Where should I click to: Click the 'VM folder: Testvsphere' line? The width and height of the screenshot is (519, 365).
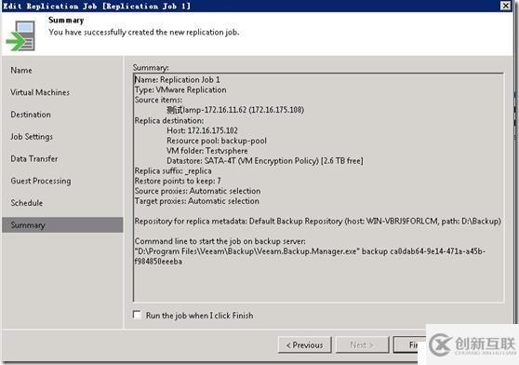tap(207, 151)
